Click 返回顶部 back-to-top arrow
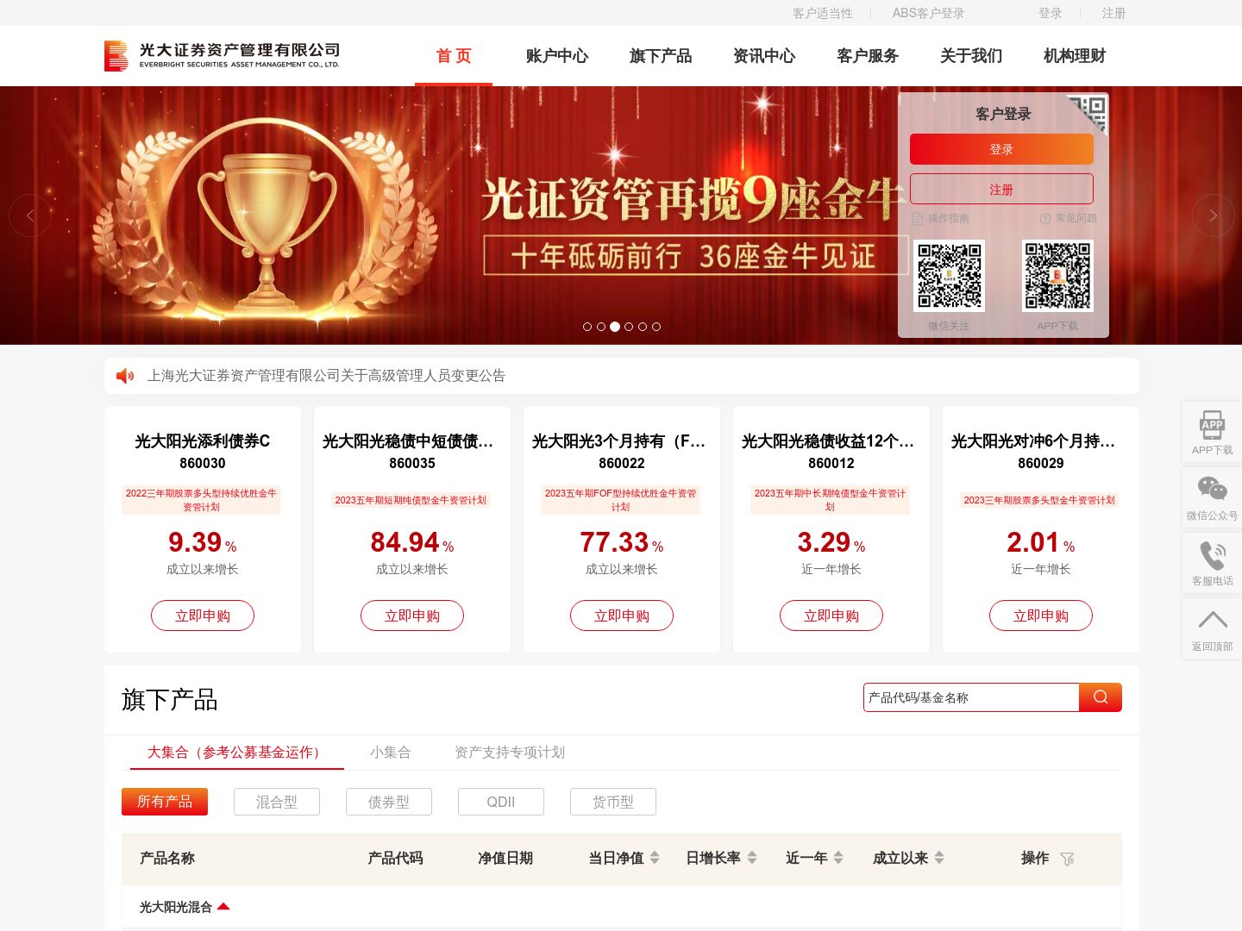The height and width of the screenshot is (931, 1242). pos(1212,629)
